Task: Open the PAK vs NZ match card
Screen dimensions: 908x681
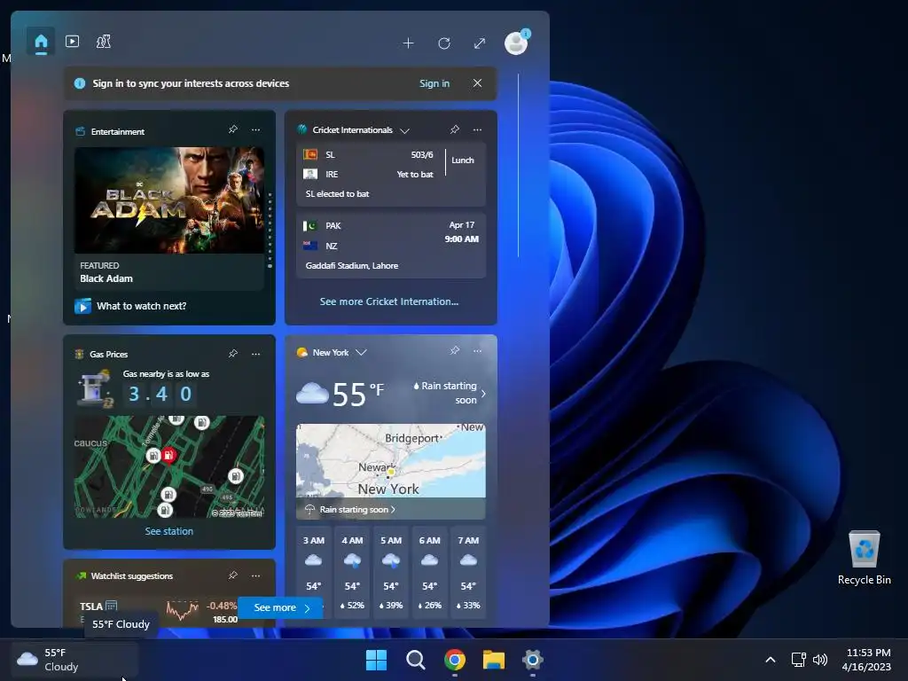Action: pos(391,246)
